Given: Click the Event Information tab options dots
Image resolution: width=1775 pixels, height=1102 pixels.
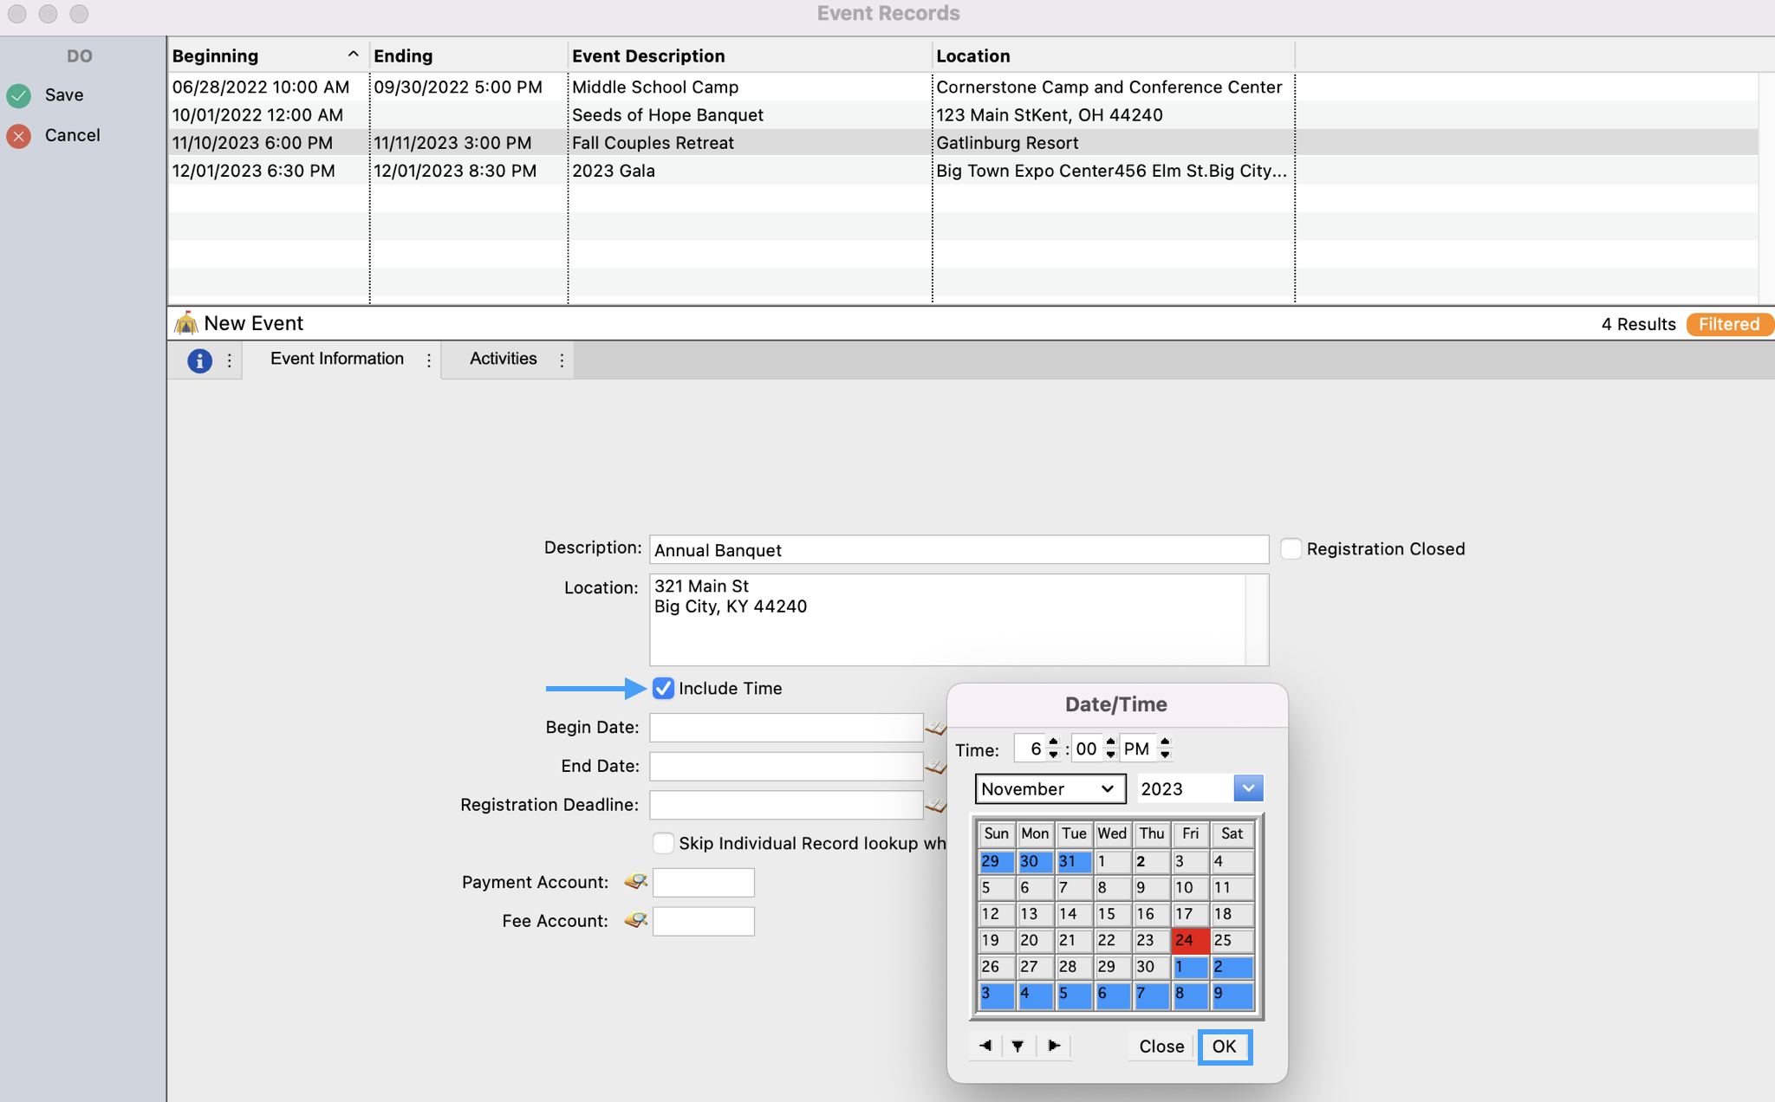Looking at the screenshot, I should (x=429, y=360).
